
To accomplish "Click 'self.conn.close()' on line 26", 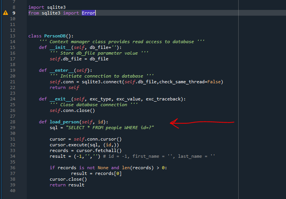I will (x=72, y=110).
